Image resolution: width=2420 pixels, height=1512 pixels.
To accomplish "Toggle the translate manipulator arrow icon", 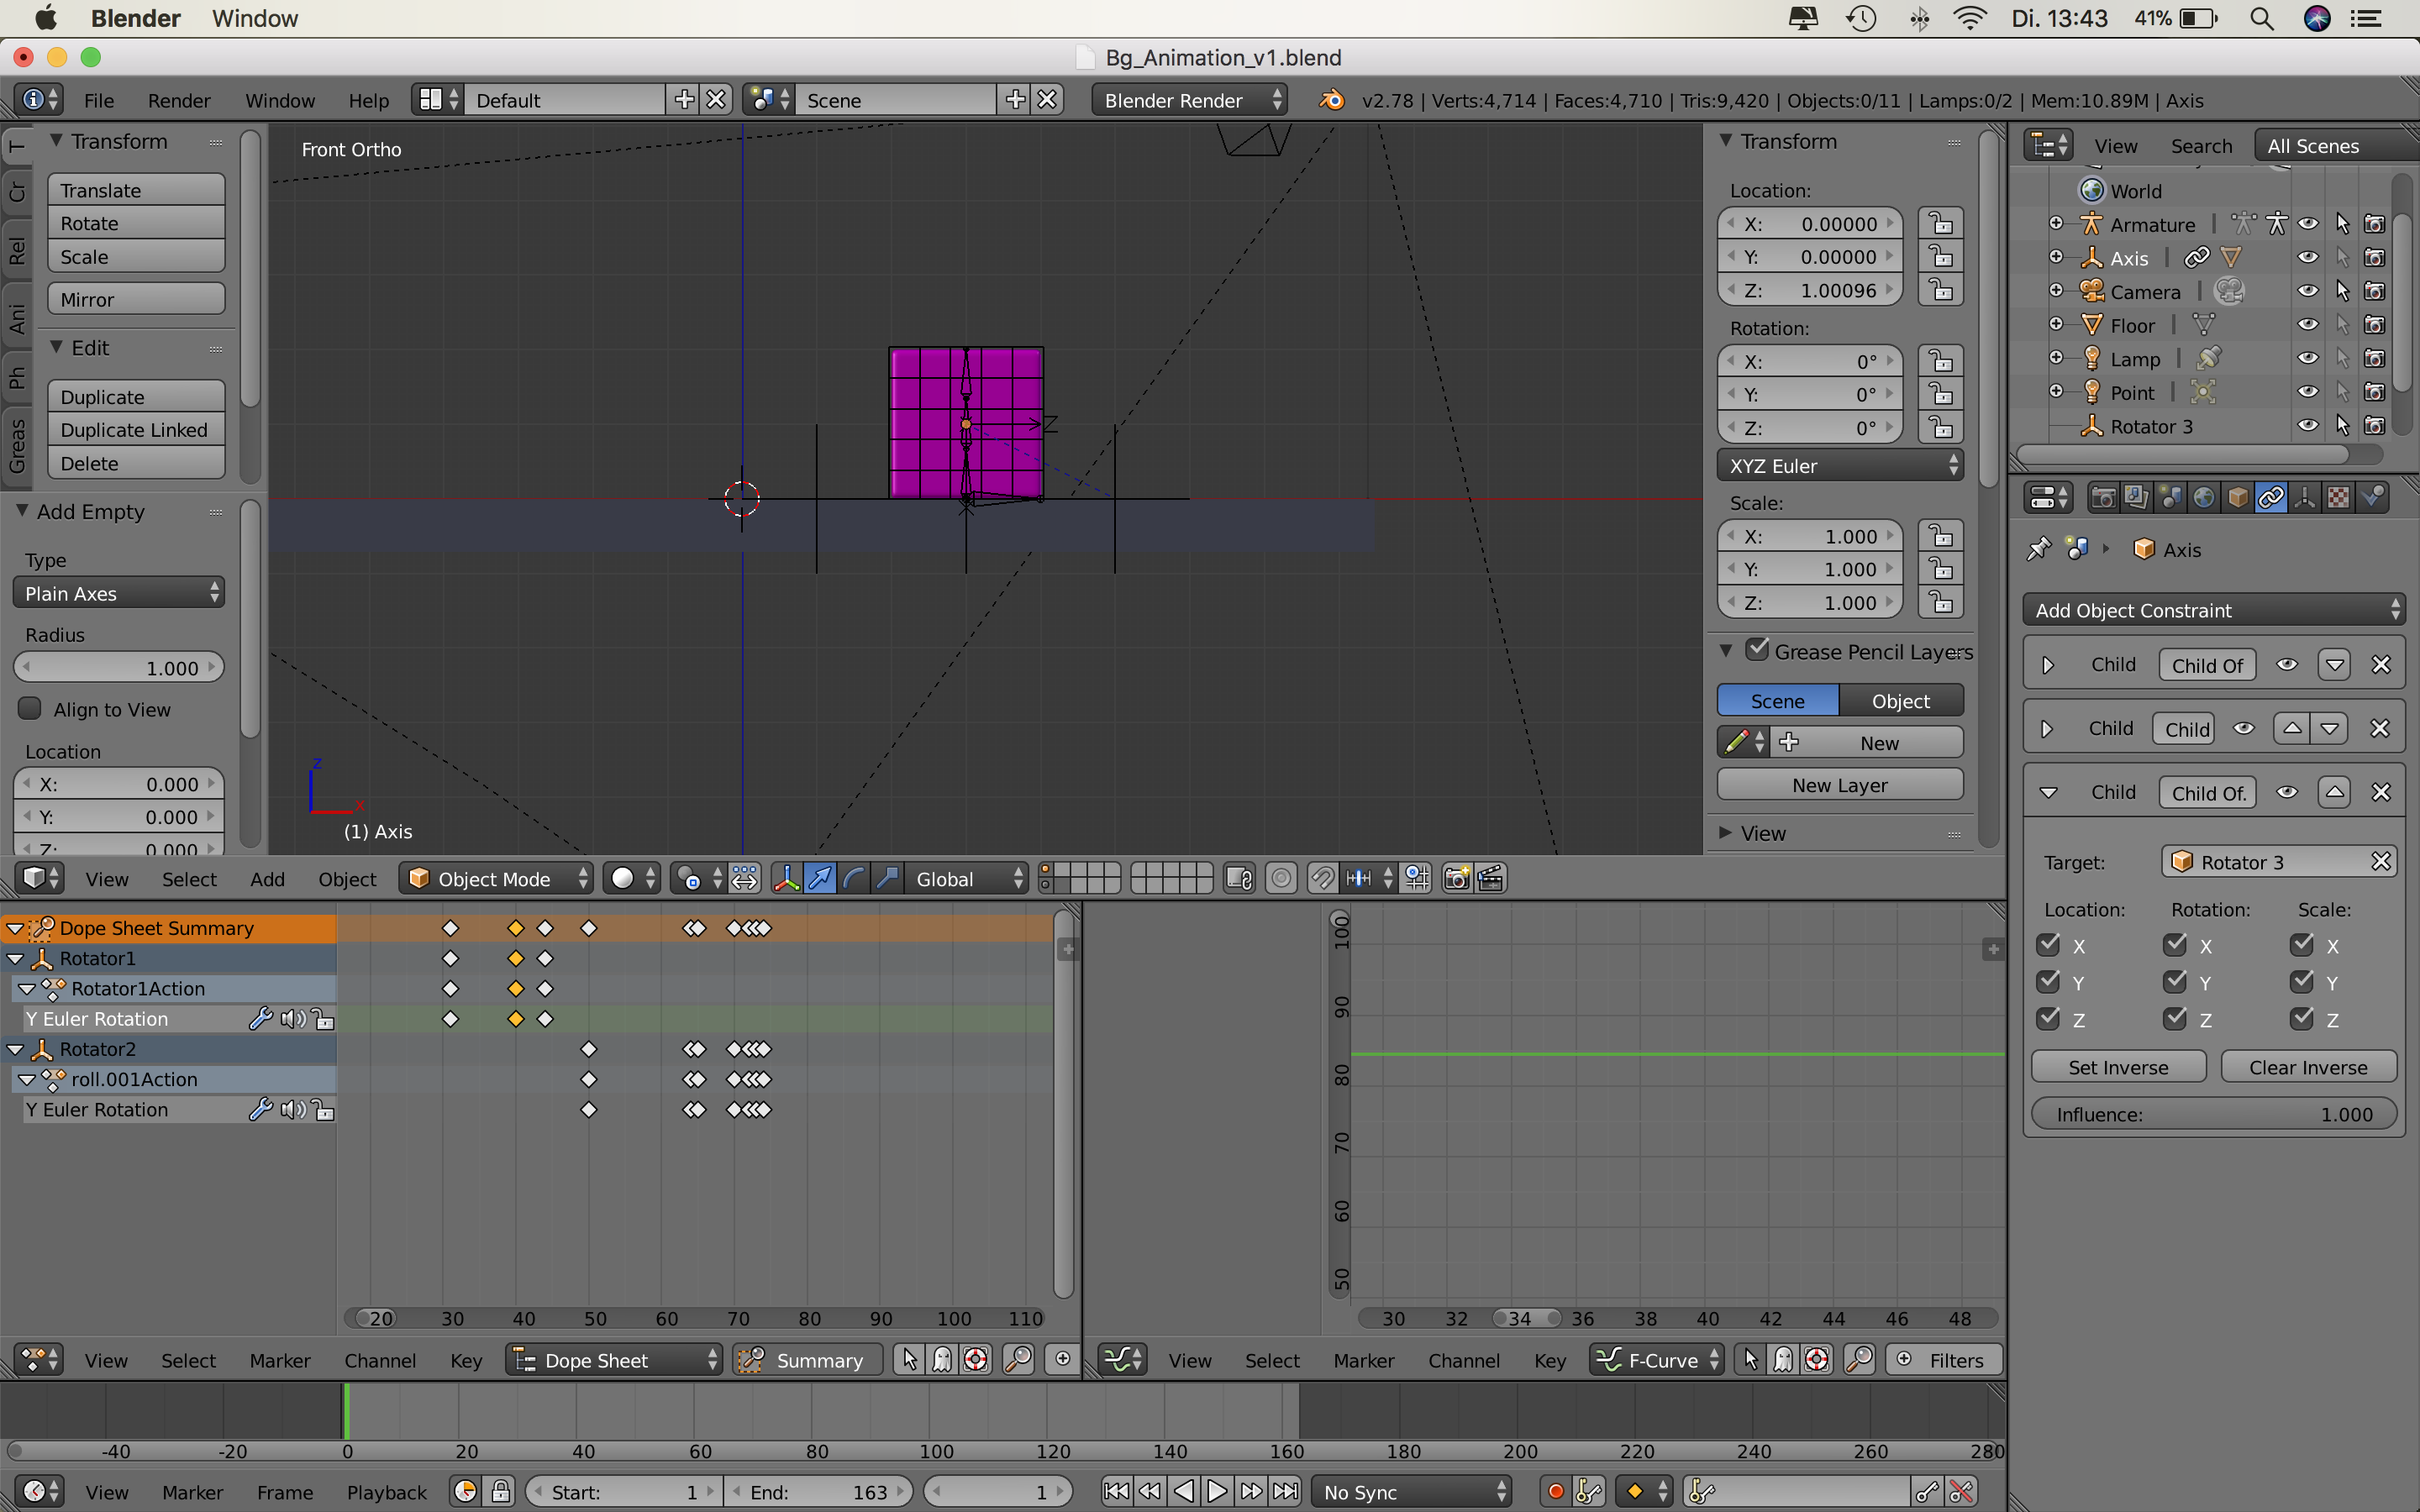I will (x=819, y=878).
